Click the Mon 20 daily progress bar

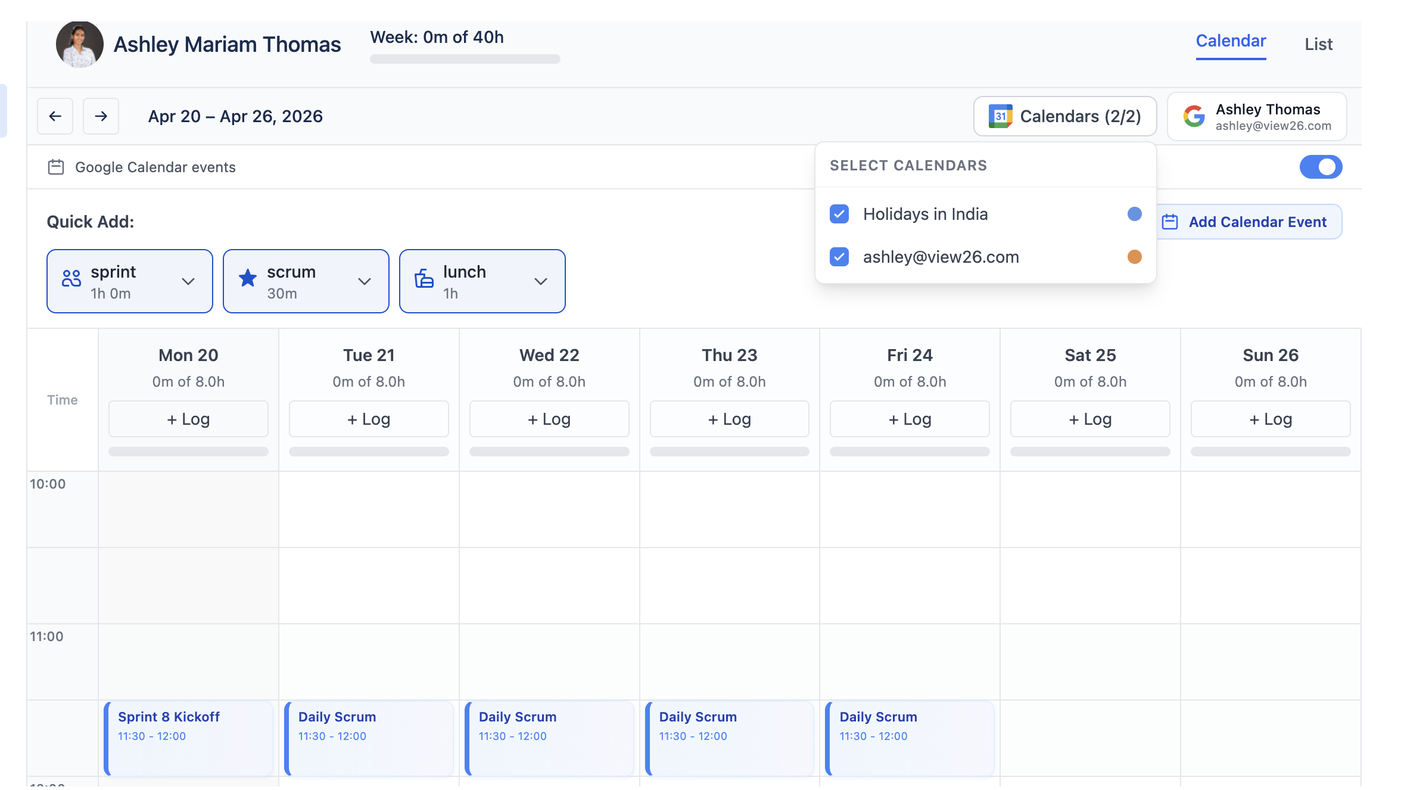[x=188, y=452]
